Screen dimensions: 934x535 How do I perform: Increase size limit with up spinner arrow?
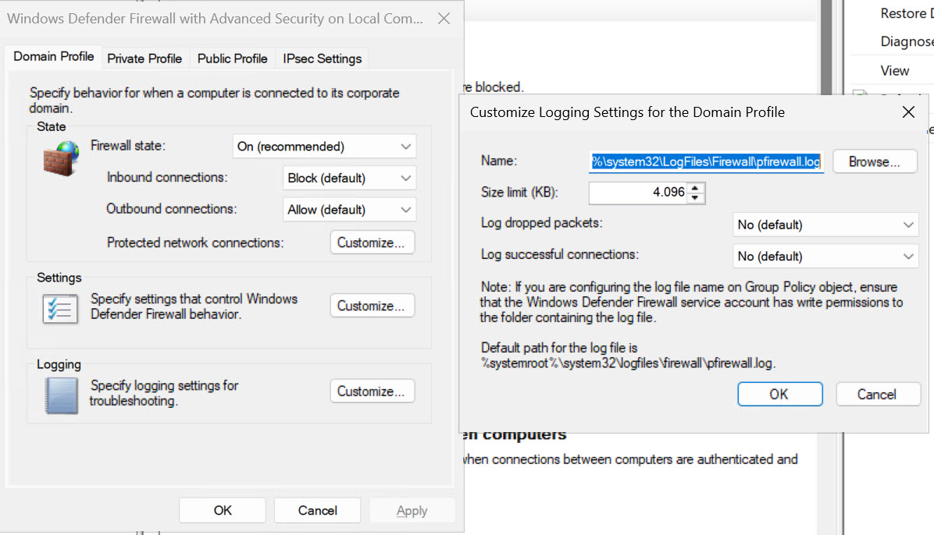[x=695, y=187]
